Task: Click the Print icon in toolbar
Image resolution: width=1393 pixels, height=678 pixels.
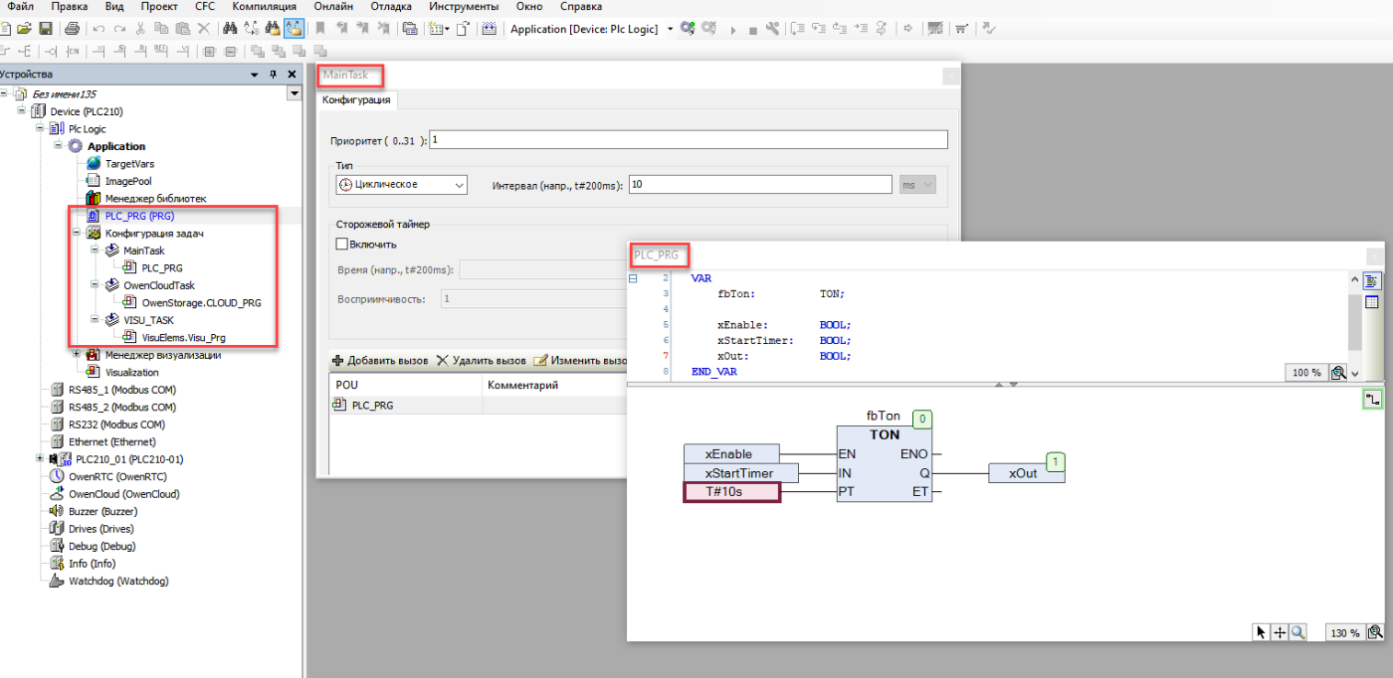Action: (72, 29)
